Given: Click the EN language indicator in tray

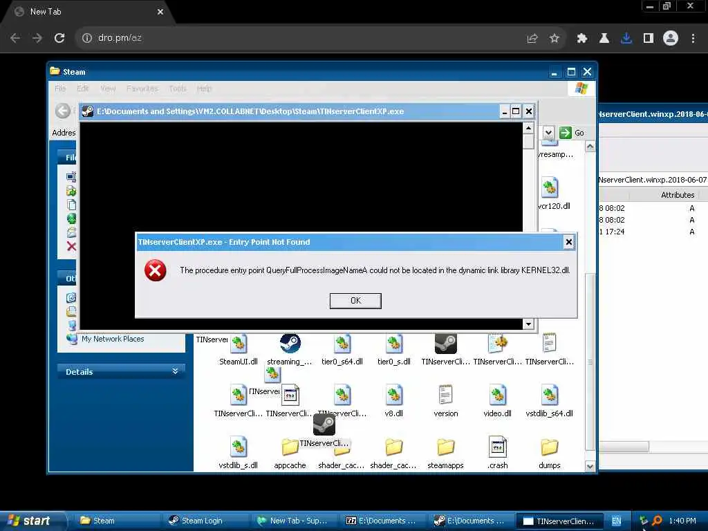Looking at the screenshot, I should point(616,521).
